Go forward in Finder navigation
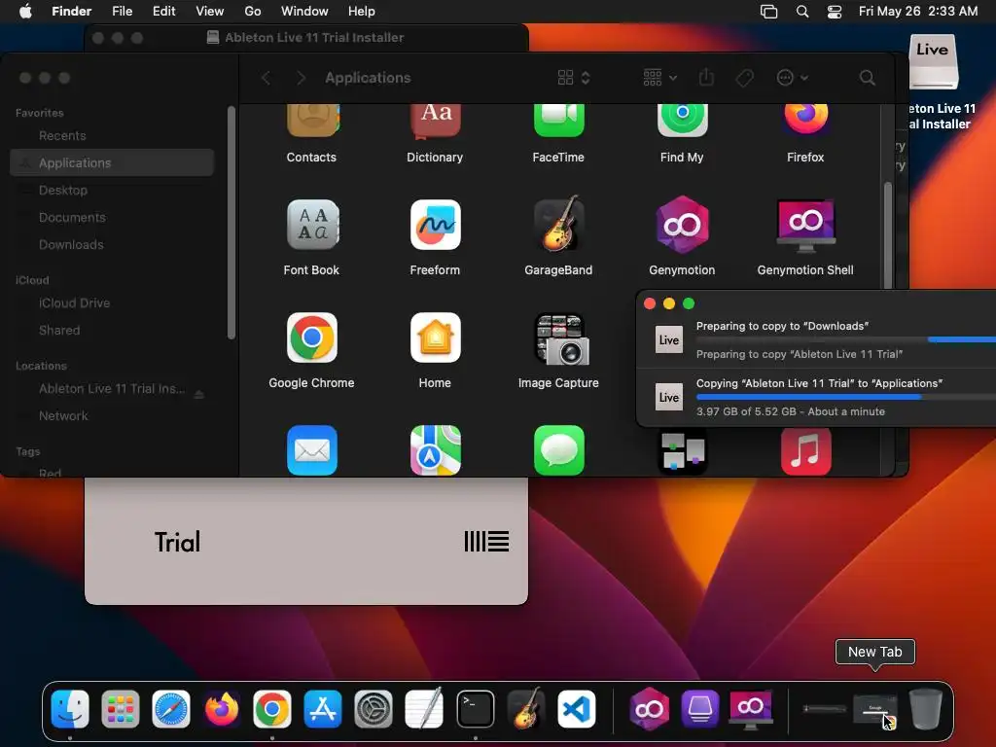This screenshot has width=996, height=747. click(301, 78)
